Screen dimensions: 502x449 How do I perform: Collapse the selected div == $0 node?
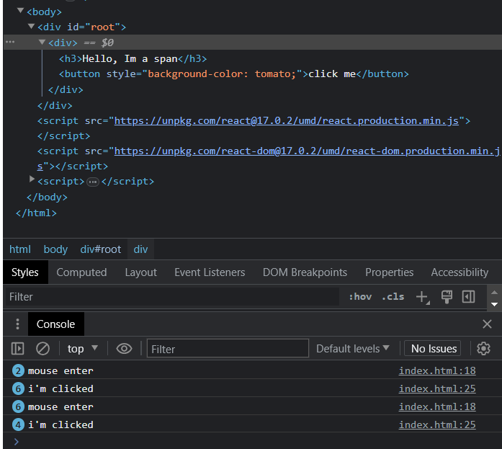click(x=42, y=42)
